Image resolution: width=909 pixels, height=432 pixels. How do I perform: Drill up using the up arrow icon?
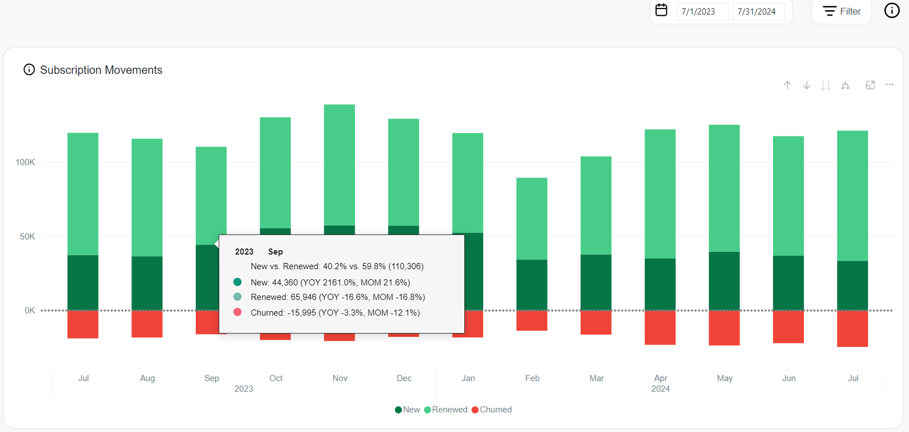[787, 85]
